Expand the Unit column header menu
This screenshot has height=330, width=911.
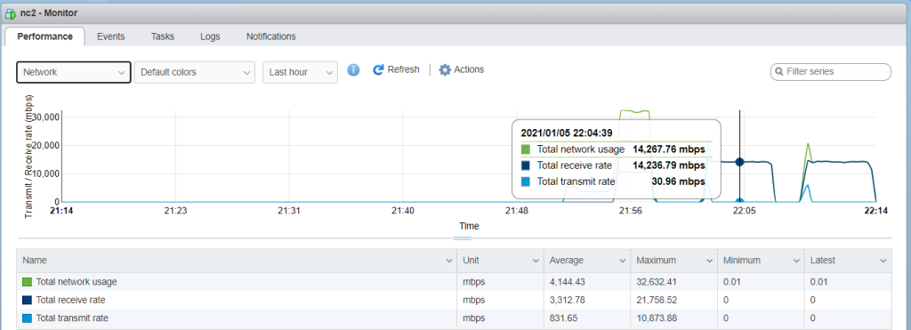pyautogui.click(x=536, y=261)
